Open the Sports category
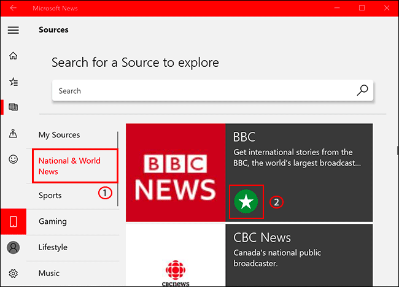Viewport: 399px width, 287px height. tap(50, 196)
